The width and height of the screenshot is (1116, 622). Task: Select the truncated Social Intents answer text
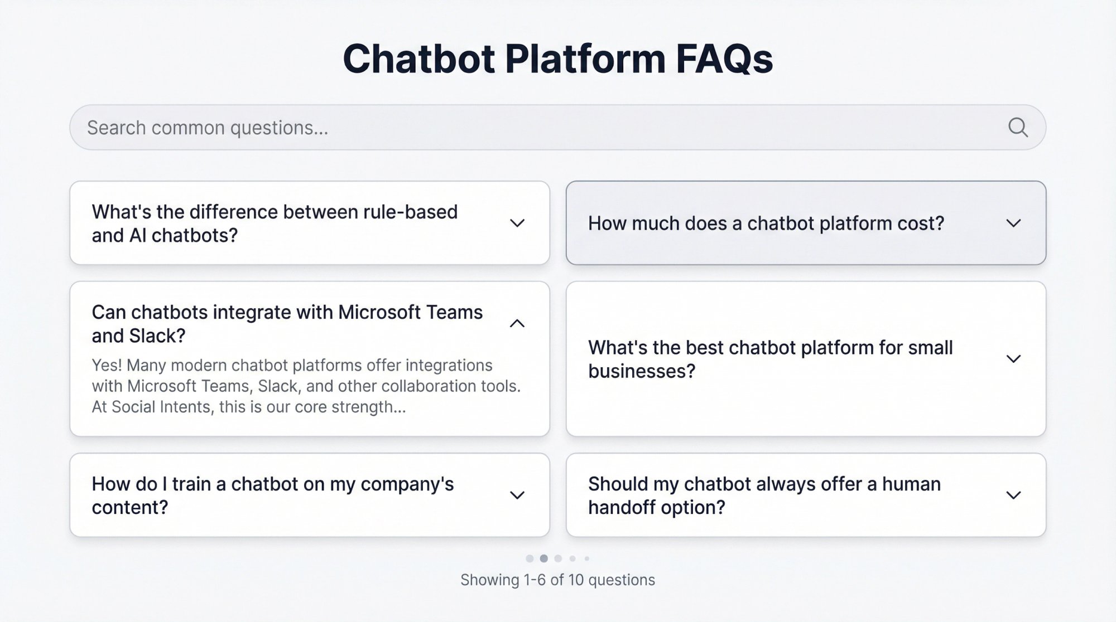[x=306, y=386]
